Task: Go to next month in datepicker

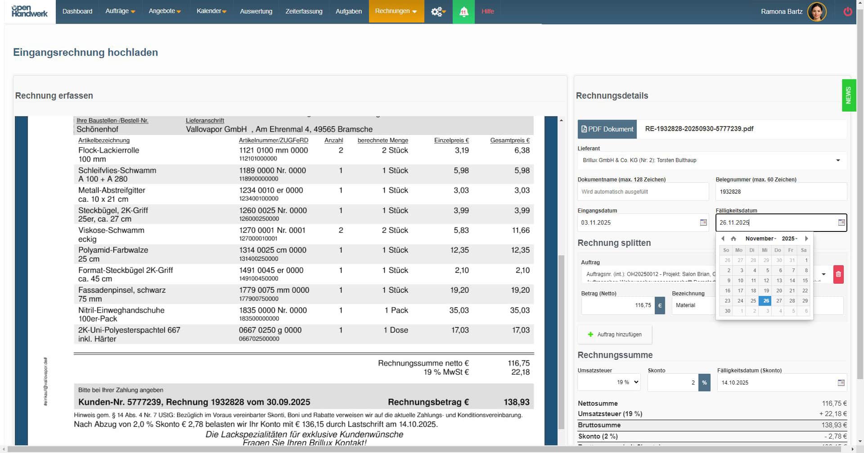Action: [x=806, y=239]
